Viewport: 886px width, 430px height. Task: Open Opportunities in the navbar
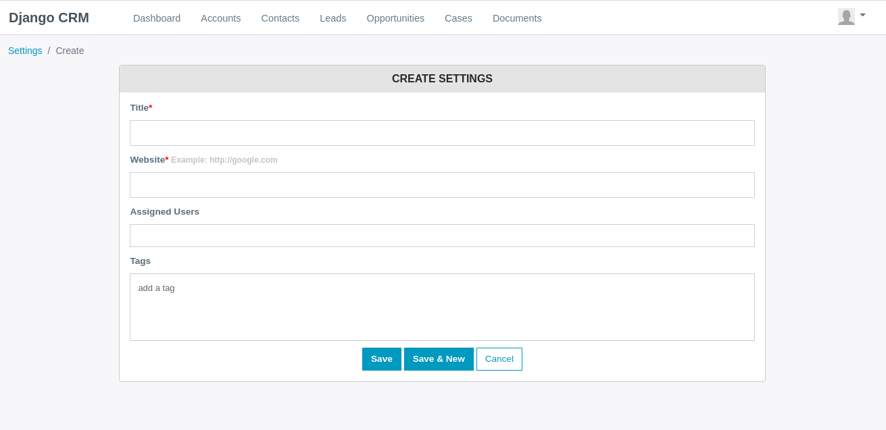click(x=395, y=18)
